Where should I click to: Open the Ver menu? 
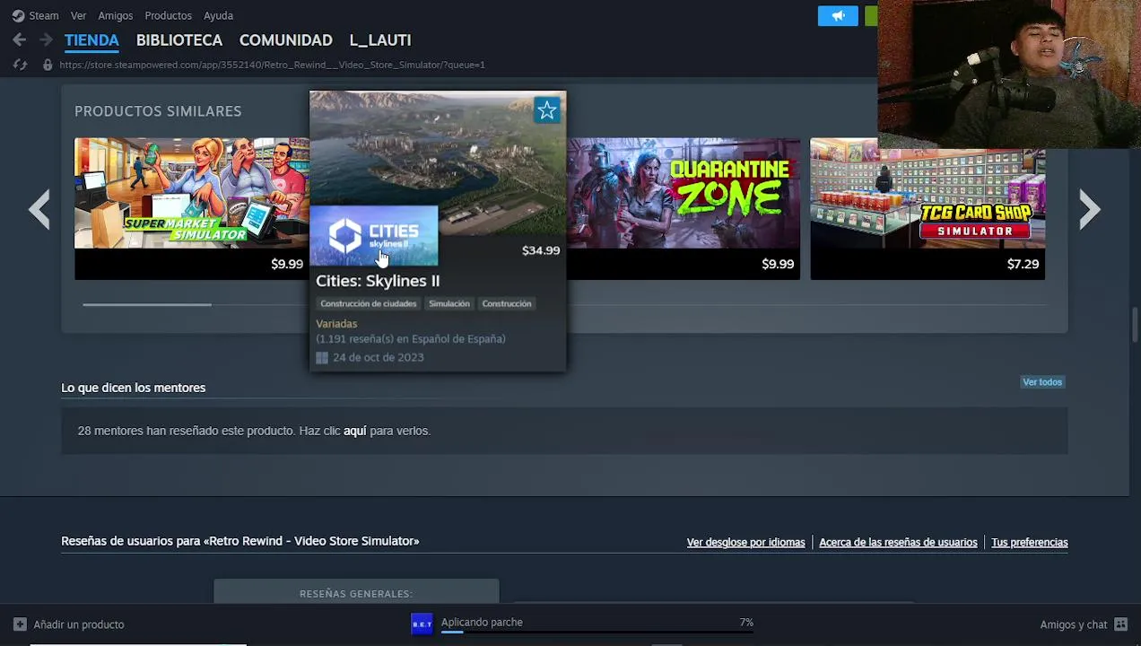[78, 15]
